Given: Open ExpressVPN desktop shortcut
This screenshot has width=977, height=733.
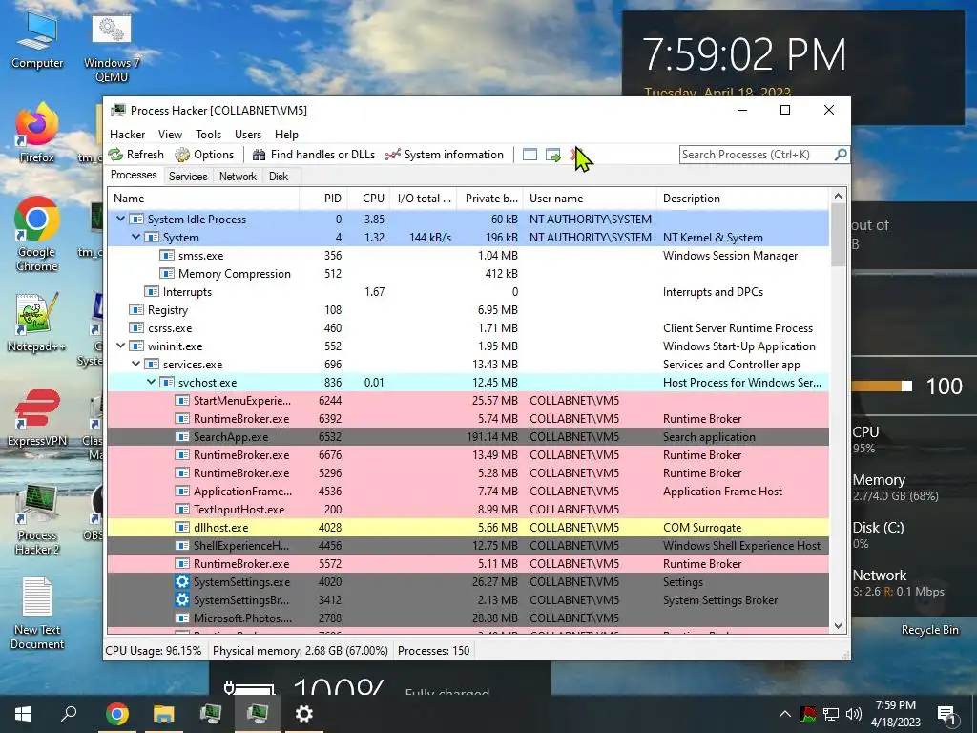Looking at the screenshot, I should coord(37,418).
